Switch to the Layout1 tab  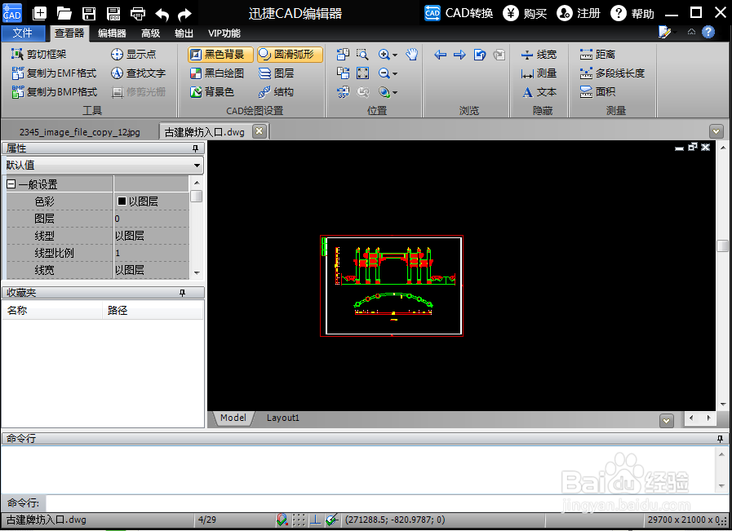(x=283, y=418)
